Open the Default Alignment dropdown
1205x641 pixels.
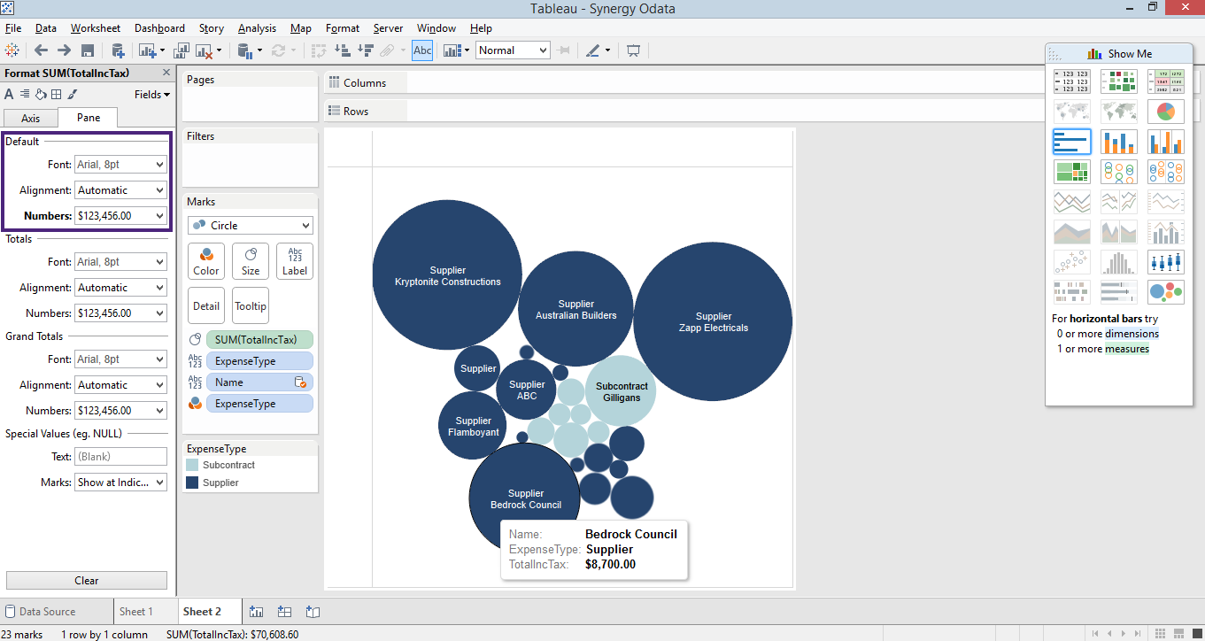(x=120, y=189)
